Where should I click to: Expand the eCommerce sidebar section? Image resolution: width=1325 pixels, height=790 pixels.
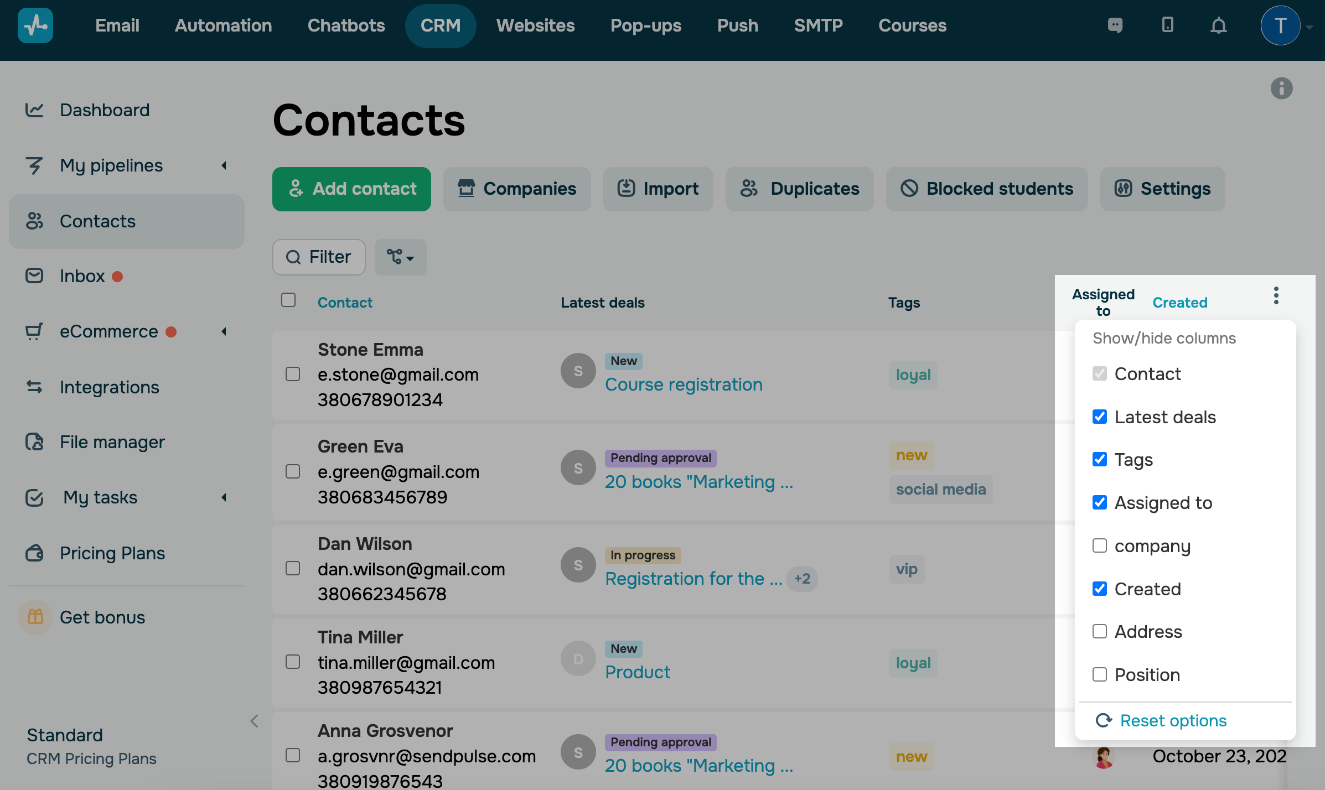[x=224, y=331]
